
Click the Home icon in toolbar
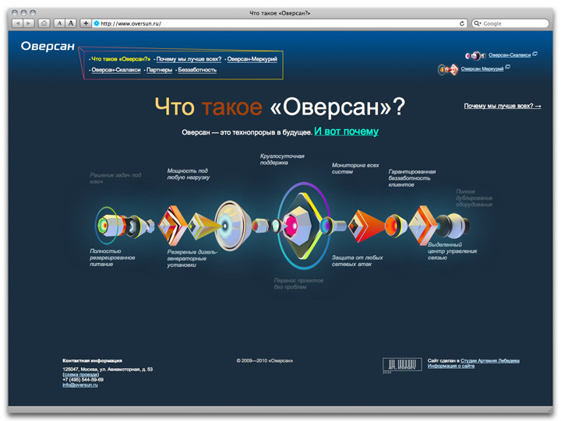[x=44, y=23]
